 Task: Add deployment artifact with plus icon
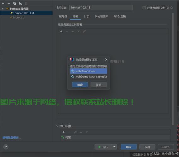click(61, 31)
